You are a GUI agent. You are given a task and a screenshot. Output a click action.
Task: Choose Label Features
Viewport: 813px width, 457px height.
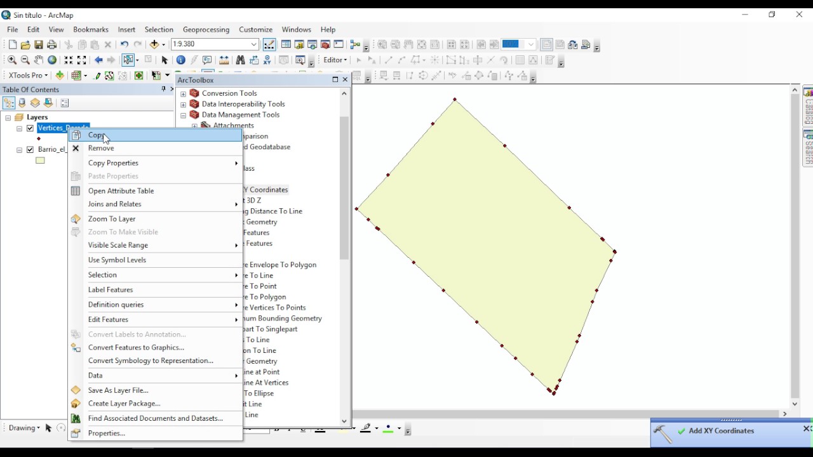coord(155,290)
